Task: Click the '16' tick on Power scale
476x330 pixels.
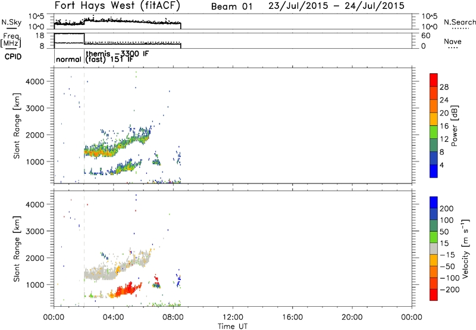Action: point(444,126)
